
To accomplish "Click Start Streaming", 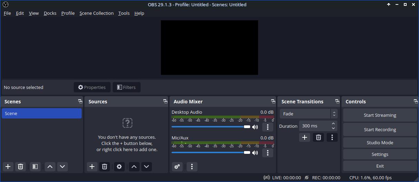I will point(380,115).
